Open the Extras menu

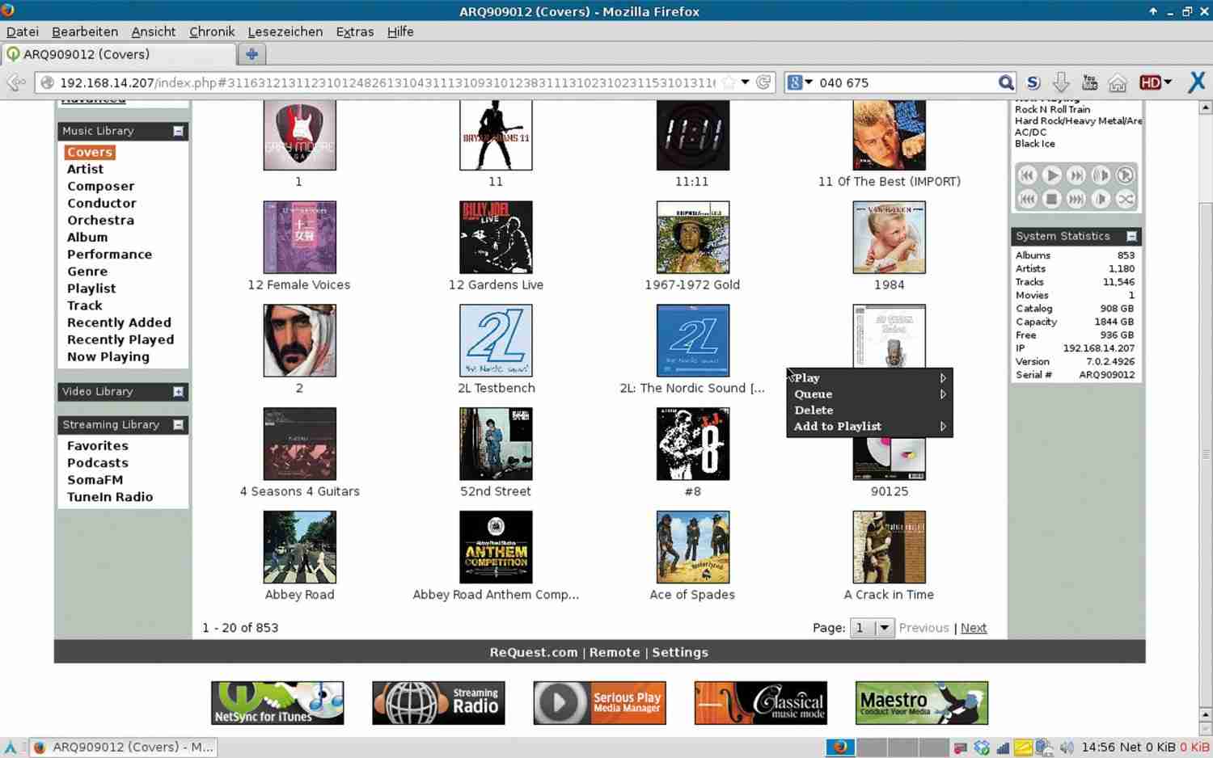355,32
